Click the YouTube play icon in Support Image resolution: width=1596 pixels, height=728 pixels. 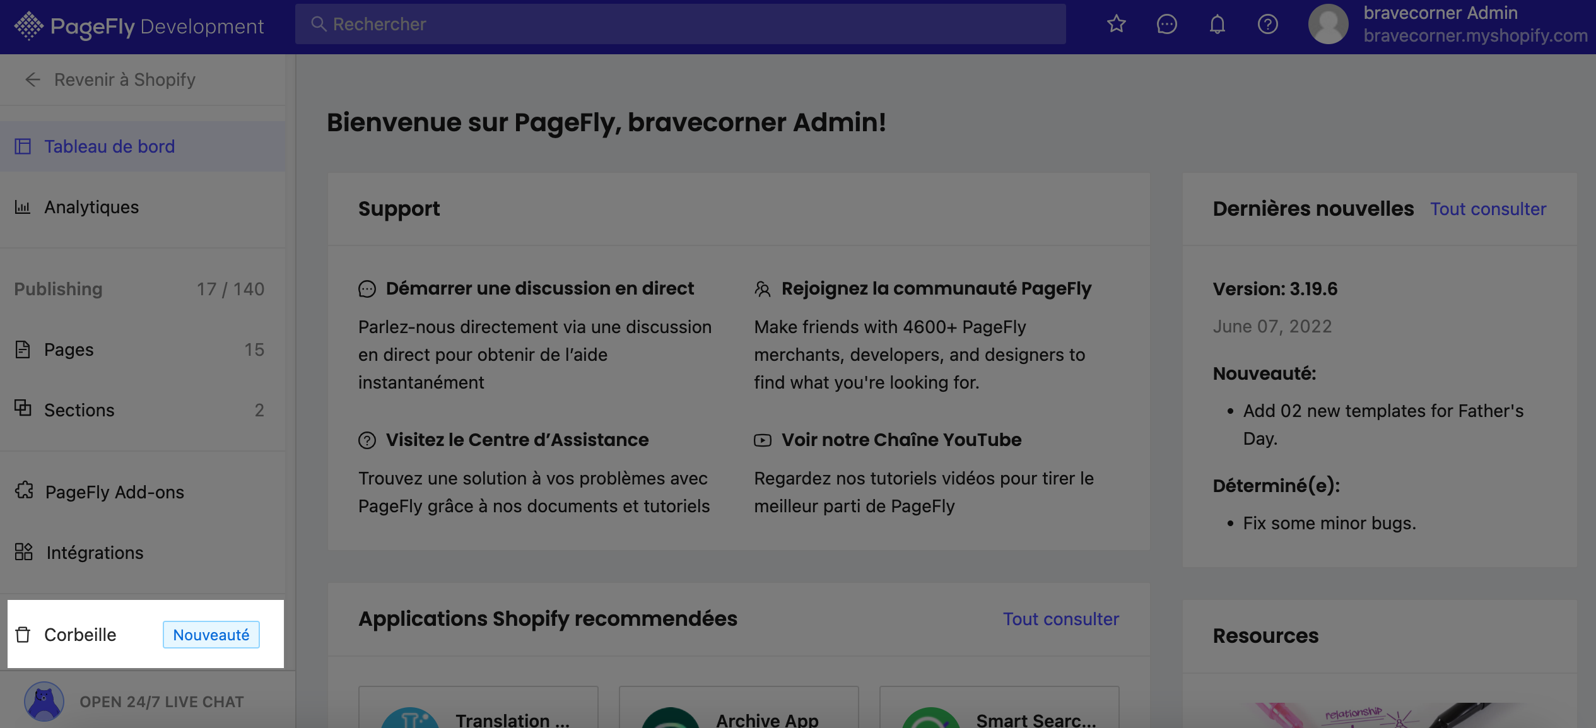763,440
